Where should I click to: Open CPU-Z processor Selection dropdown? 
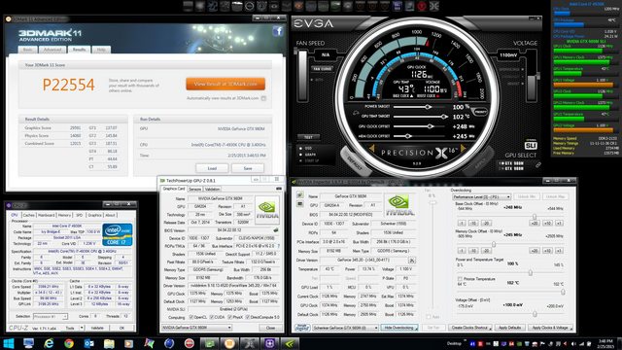[x=51, y=316]
